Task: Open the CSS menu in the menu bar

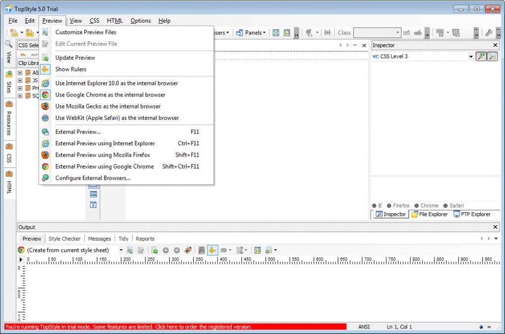Action: coord(94,21)
